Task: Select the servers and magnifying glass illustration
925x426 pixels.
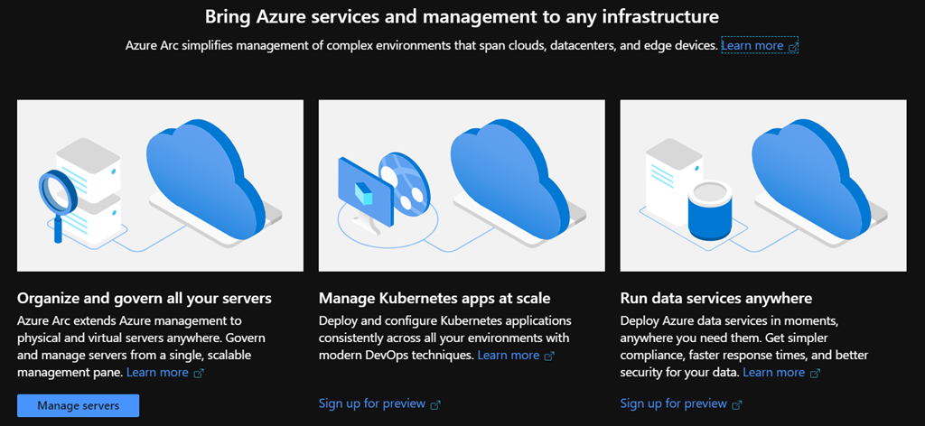Action: 160,185
